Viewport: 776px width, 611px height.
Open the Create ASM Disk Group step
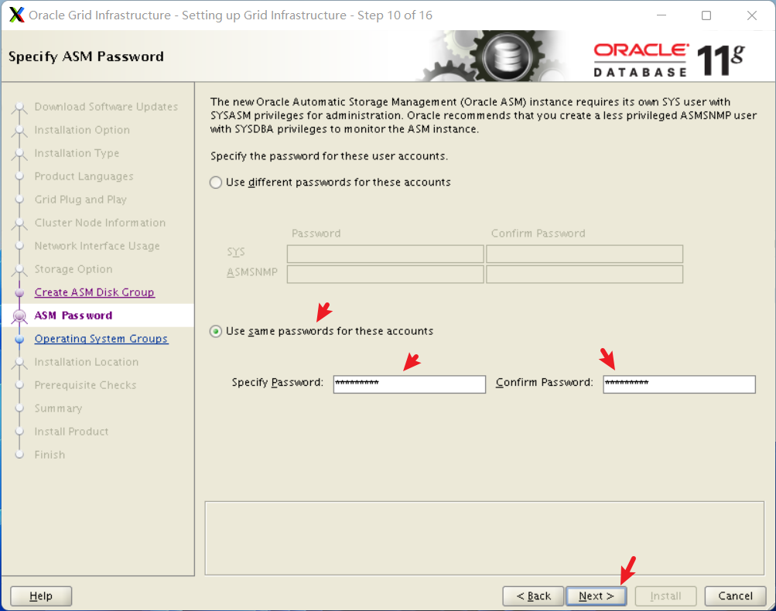[94, 292]
